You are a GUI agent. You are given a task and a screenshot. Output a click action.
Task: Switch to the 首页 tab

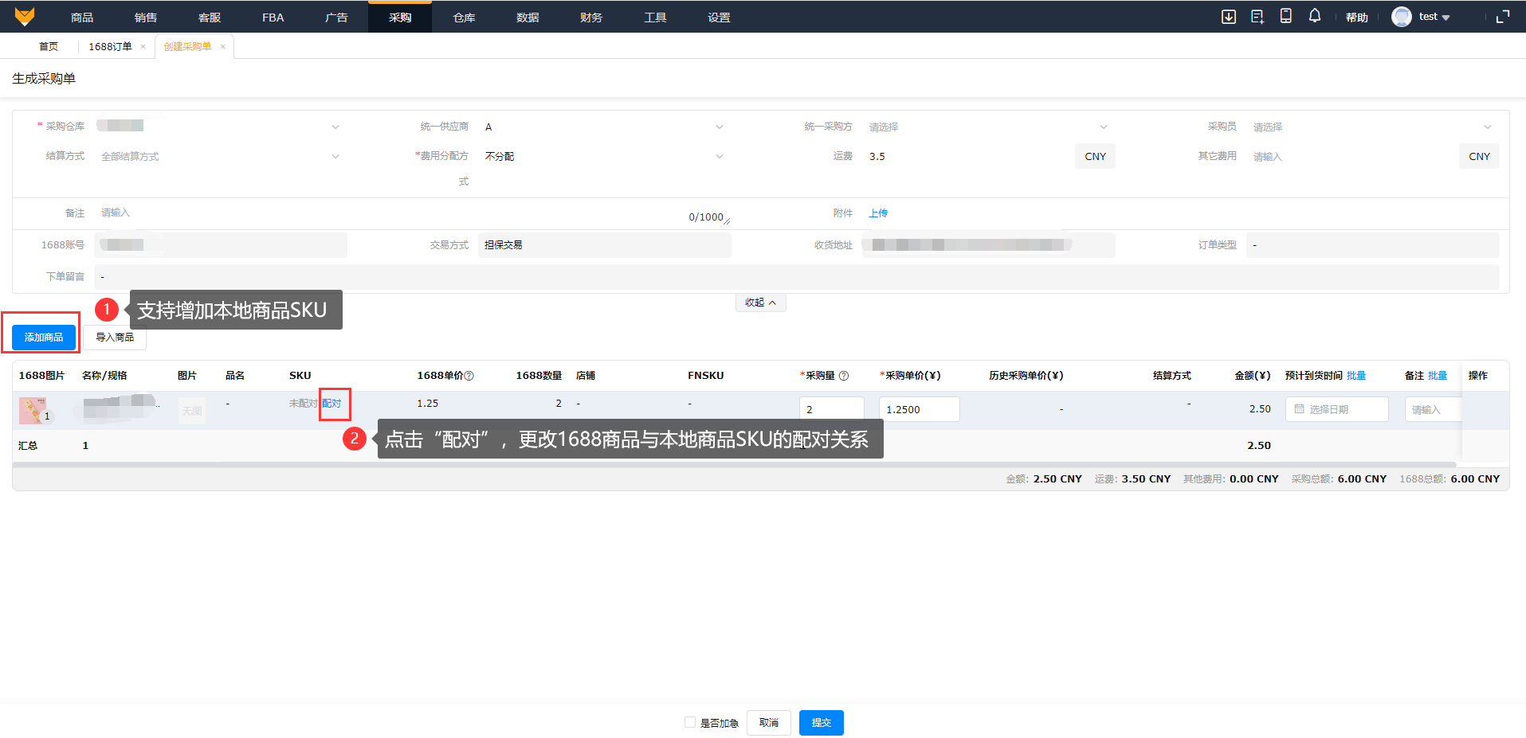(49, 47)
